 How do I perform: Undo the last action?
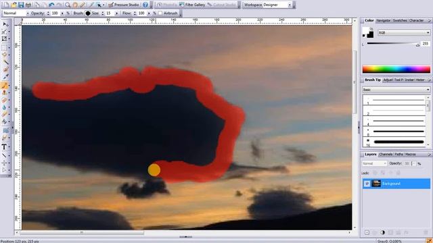tap(51, 5)
